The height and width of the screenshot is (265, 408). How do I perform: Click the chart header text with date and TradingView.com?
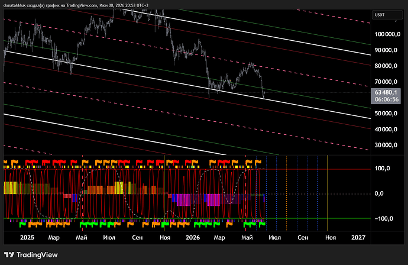(x=76, y=5)
